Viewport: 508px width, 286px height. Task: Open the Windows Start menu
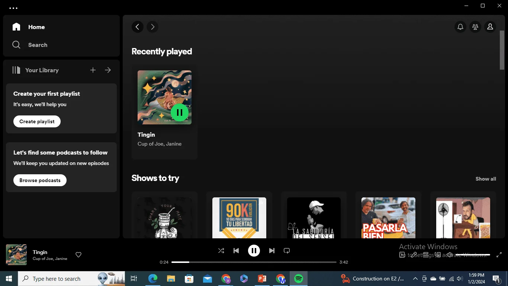tap(9, 279)
